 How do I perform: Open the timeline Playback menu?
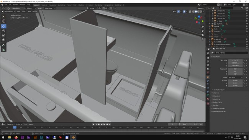tap(10, 124)
